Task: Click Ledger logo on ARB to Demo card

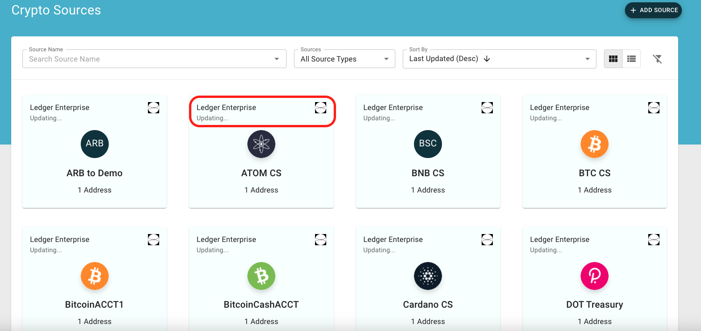Action: tap(154, 108)
